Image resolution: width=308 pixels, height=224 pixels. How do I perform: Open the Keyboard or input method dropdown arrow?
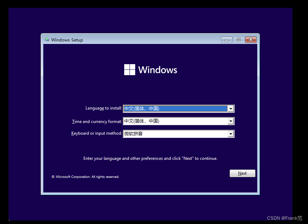tap(231, 134)
